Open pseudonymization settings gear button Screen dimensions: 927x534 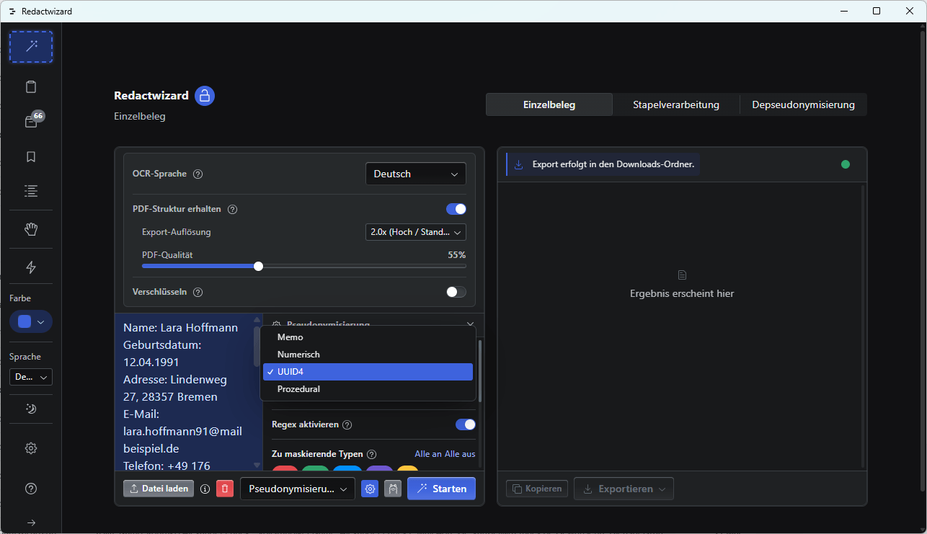370,489
